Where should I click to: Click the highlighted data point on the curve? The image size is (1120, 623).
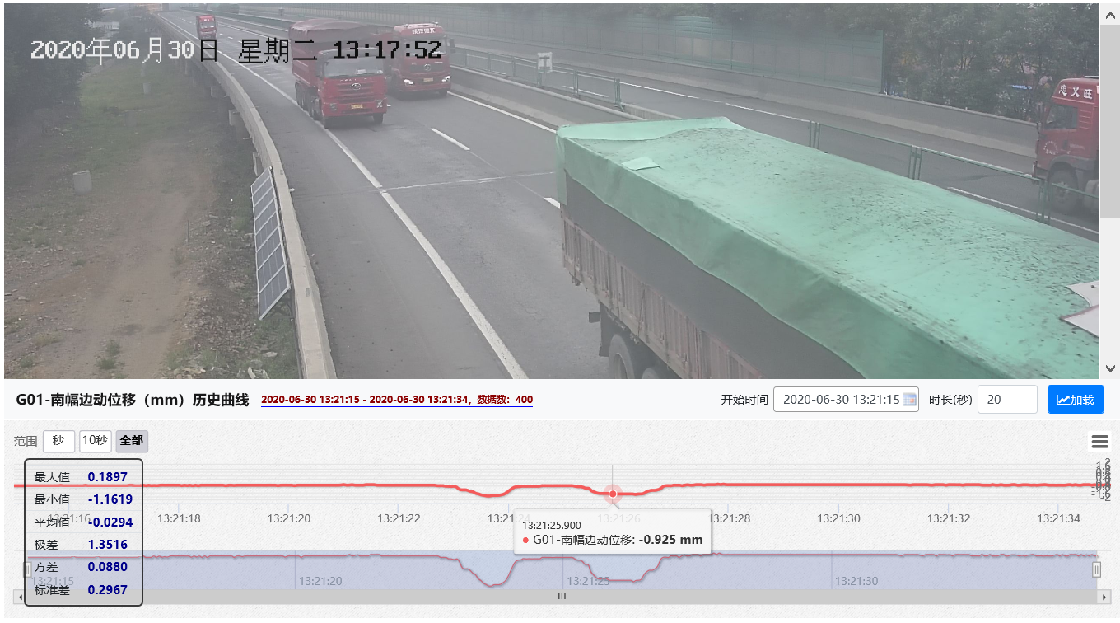[613, 494]
